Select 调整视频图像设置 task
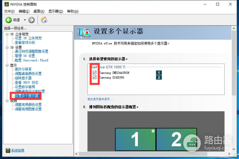 point(28,109)
